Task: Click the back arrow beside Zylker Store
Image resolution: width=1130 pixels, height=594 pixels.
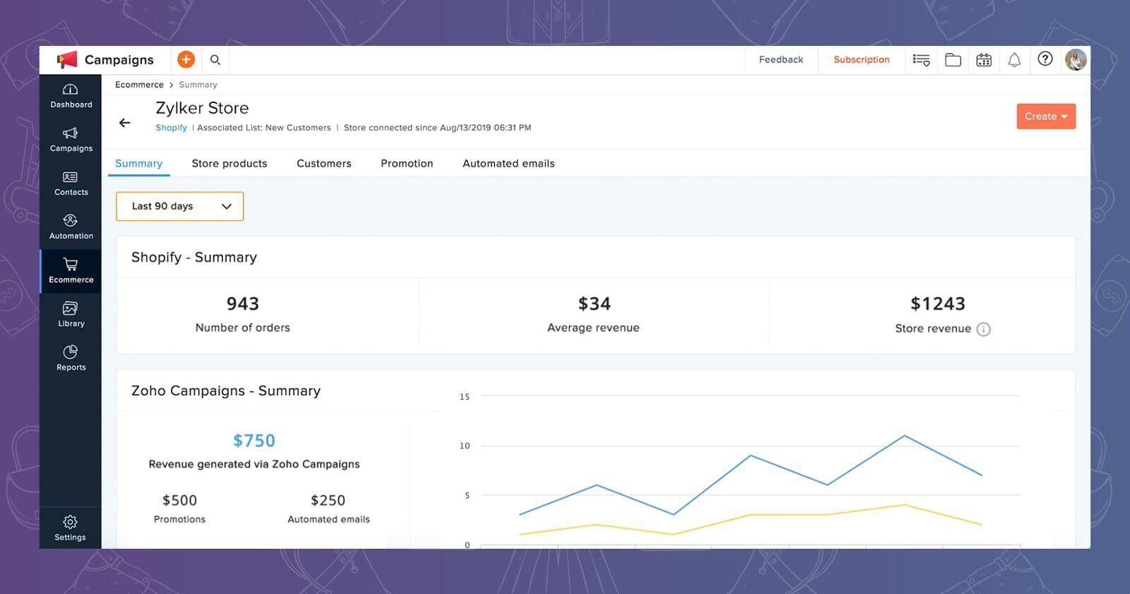Action: 125,123
